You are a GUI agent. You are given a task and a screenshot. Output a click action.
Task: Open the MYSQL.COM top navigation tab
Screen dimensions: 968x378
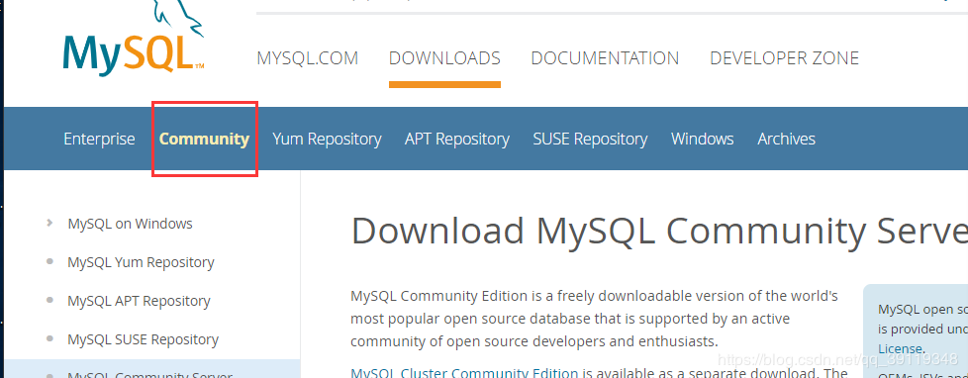308,58
